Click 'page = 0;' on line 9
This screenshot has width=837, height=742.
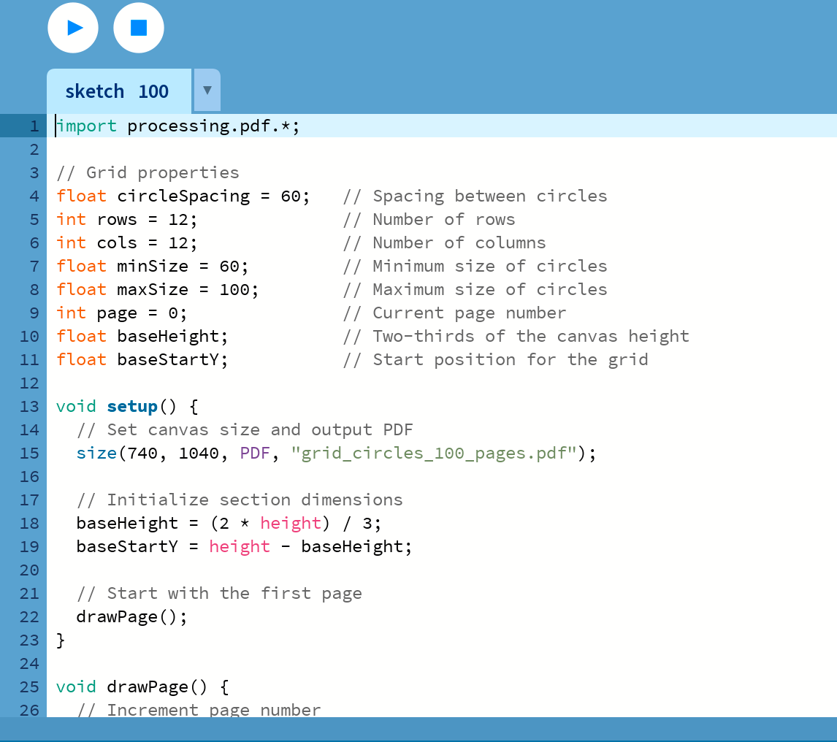pyautogui.click(x=142, y=313)
